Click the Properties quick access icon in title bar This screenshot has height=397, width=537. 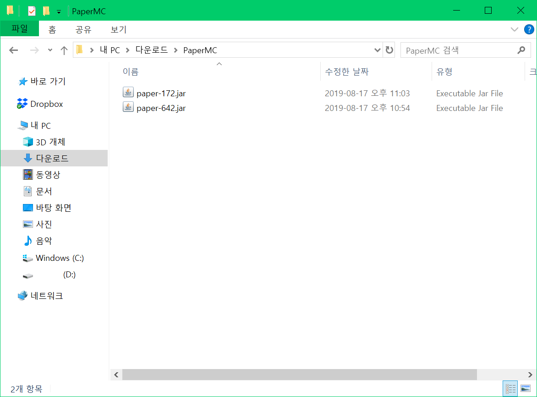point(32,11)
